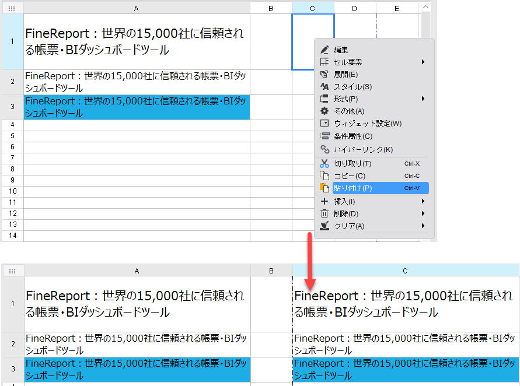Screen dimensions: 520x386
Task: Select row 2 header in lower sheet
Action: tap(13, 344)
